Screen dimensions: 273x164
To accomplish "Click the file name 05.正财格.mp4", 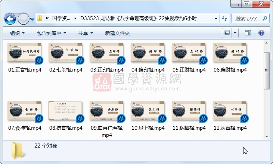I will [x=189, y=70].
